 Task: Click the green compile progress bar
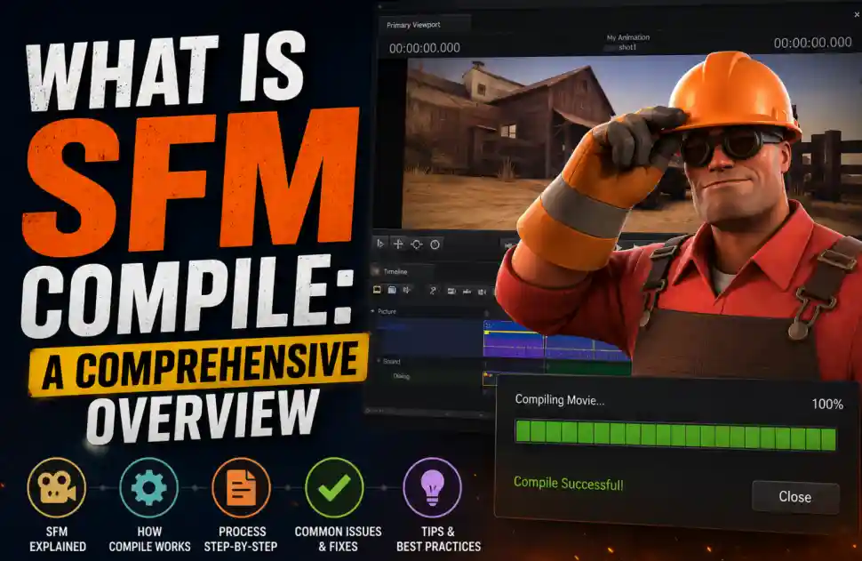pos(675,436)
